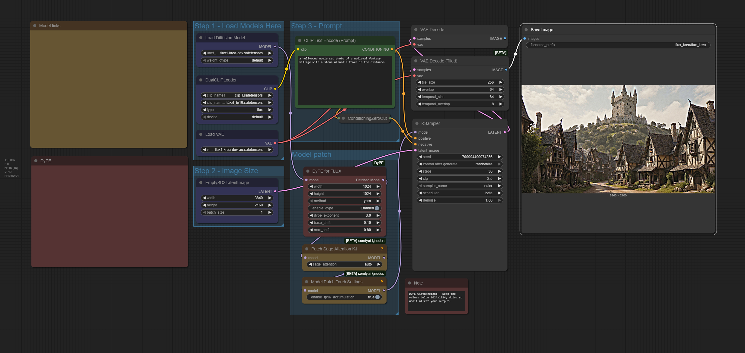745x353 pixels.
Task: Click help question mark on Patch Sage Attention KJ
Action: 382,249
